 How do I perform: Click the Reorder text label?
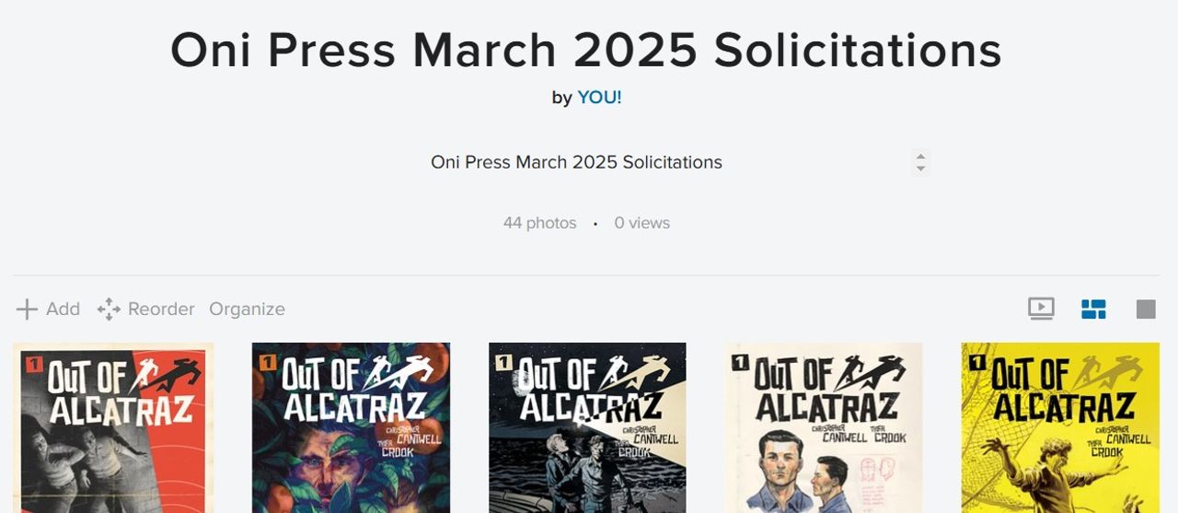(x=161, y=309)
